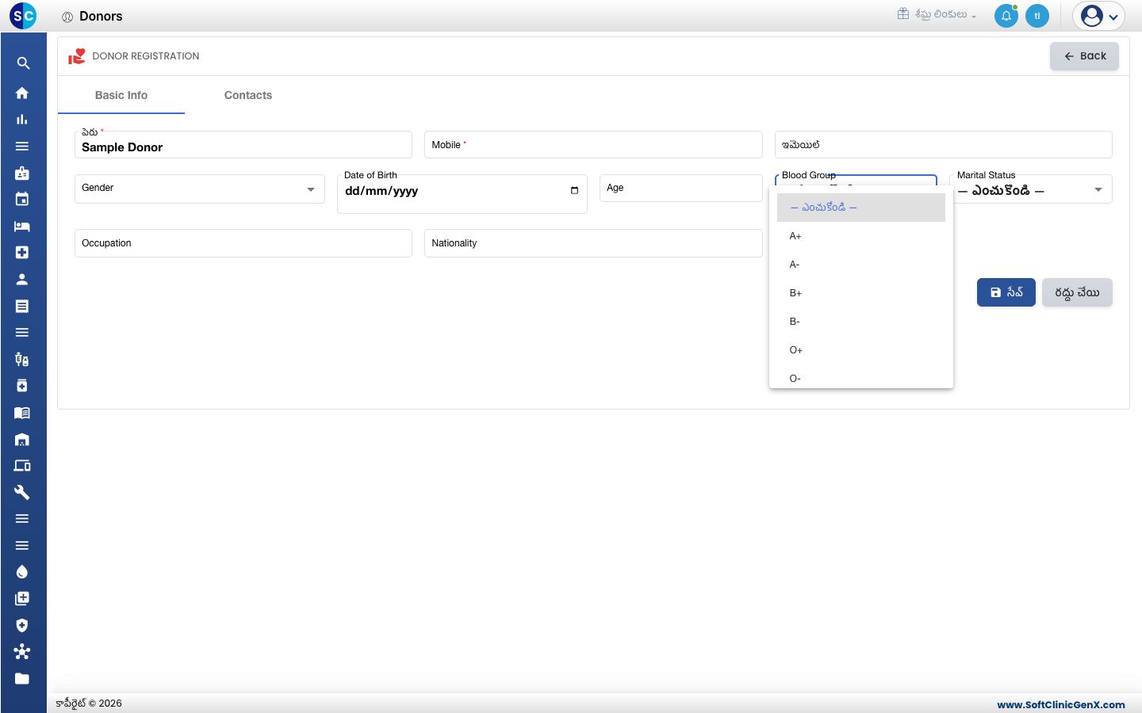Open the notification bell icon

pos(1006,16)
